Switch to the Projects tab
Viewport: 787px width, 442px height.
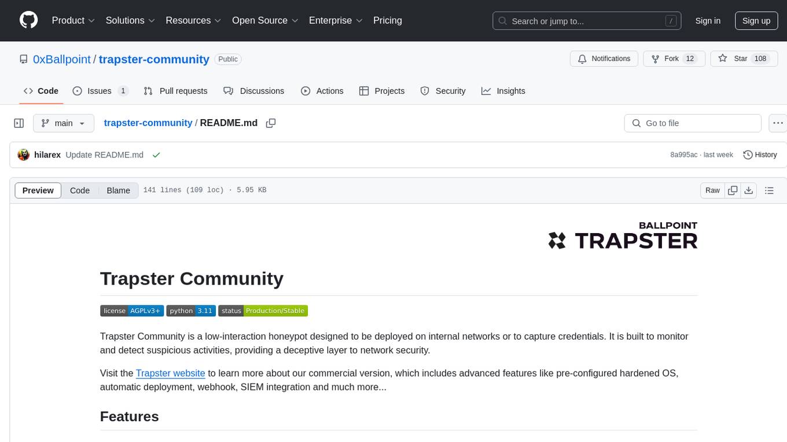[382, 91]
